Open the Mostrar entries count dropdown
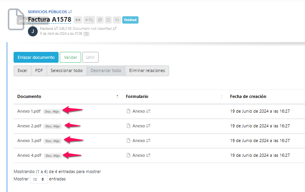This screenshot has width=305, height=192. (x=39, y=179)
